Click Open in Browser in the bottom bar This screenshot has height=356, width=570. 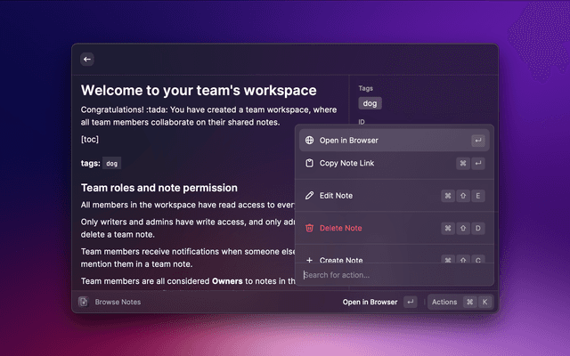pos(370,302)
